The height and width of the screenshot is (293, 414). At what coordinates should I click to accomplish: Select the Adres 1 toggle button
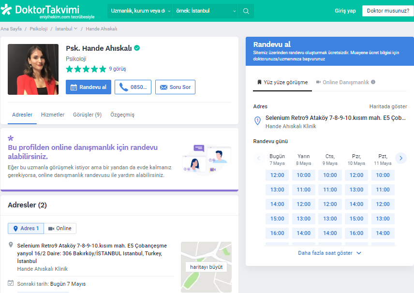[26, 228]
